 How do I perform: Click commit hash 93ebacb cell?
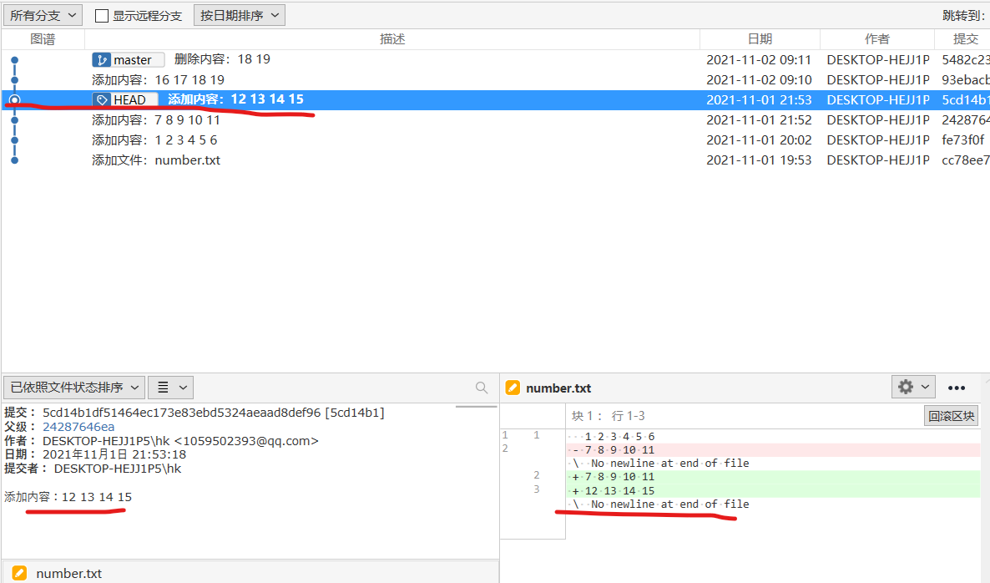pyautogui.click(x=966, y=79)
